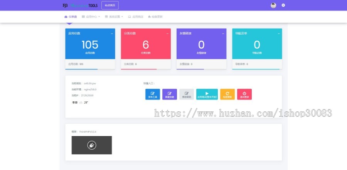Open the options dots on 友情链接 card
The width and height of the screenshot is (347, 170).
[x=223, y=34]
